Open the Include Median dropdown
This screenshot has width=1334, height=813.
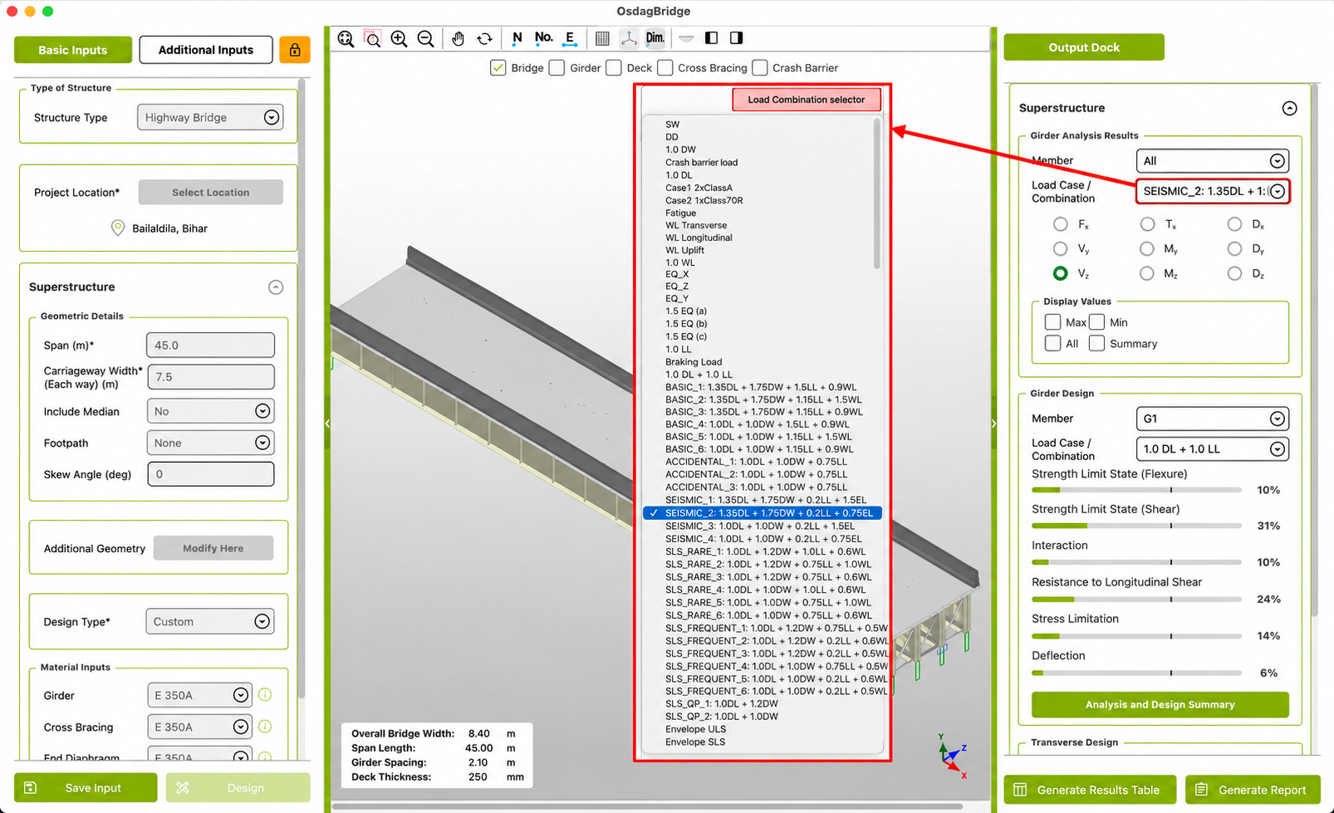pyautogui.click(x=210, y=411)
